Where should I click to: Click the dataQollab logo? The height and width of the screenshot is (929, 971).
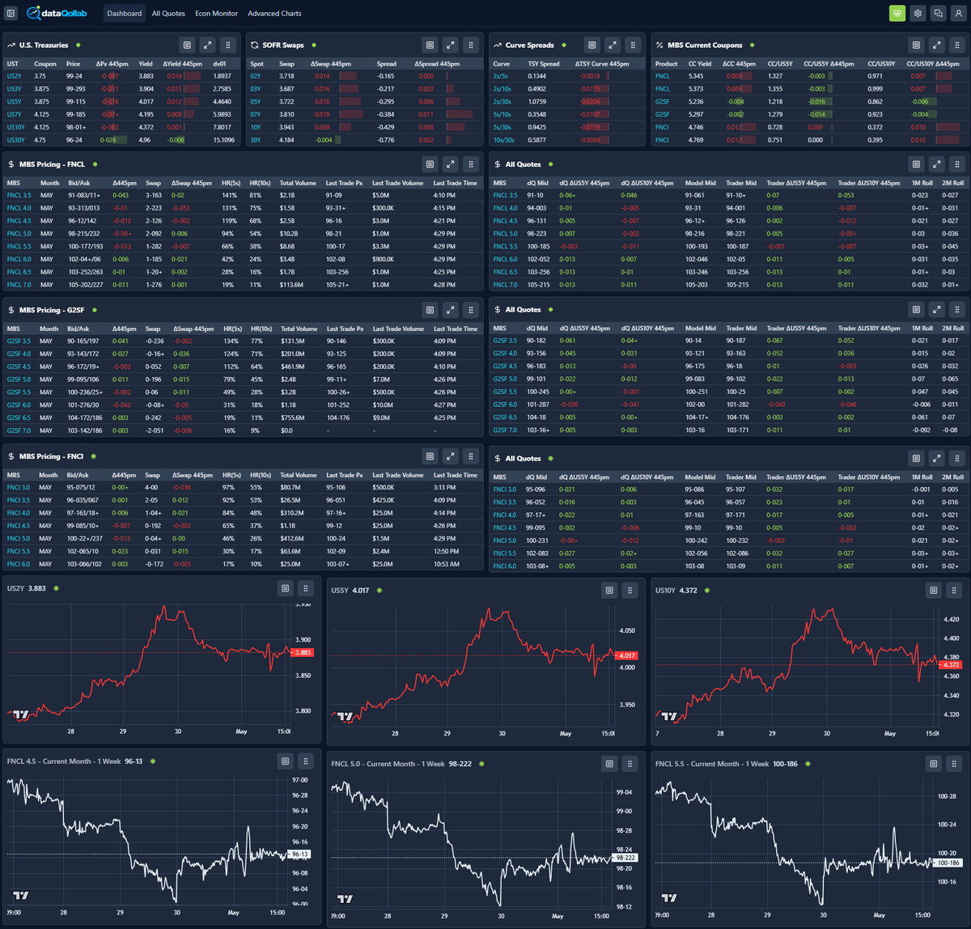tap(57, 13)
